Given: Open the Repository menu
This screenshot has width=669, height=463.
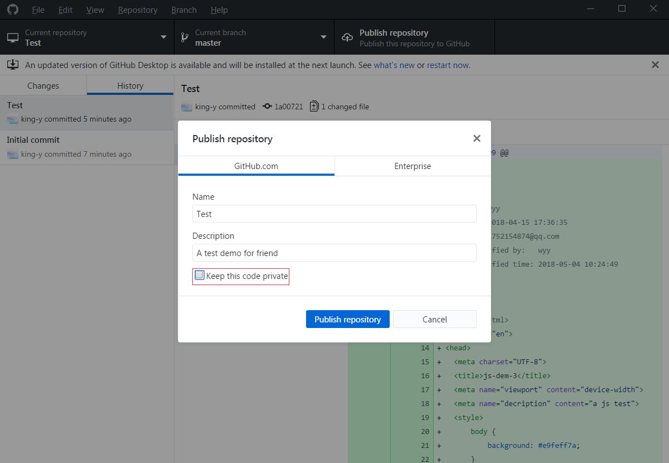Looking at the screenshot, I should 138,9.
